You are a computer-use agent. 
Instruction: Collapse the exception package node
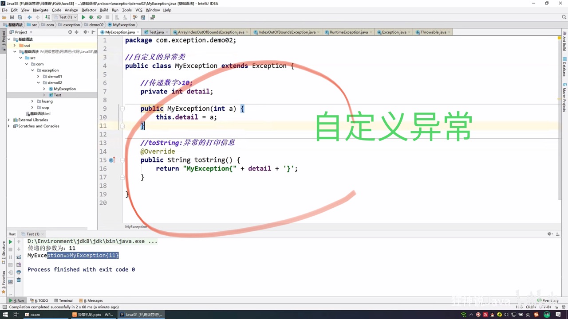click(32, 70)
